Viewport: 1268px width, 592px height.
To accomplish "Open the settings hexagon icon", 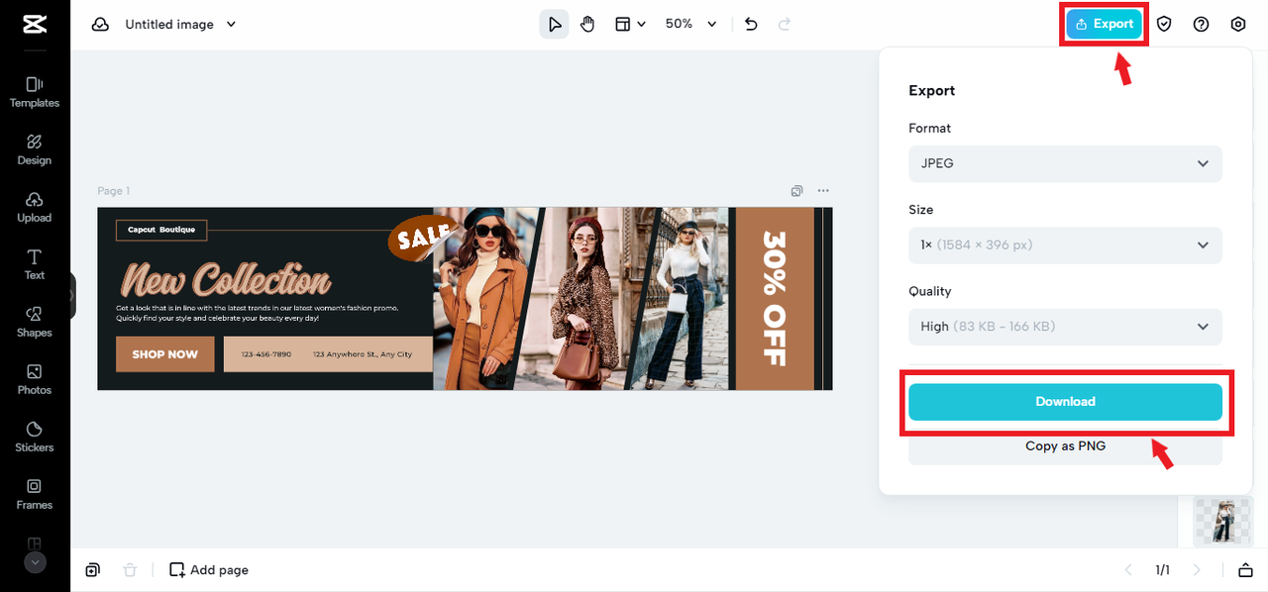I will click(x=1237, y=24).
